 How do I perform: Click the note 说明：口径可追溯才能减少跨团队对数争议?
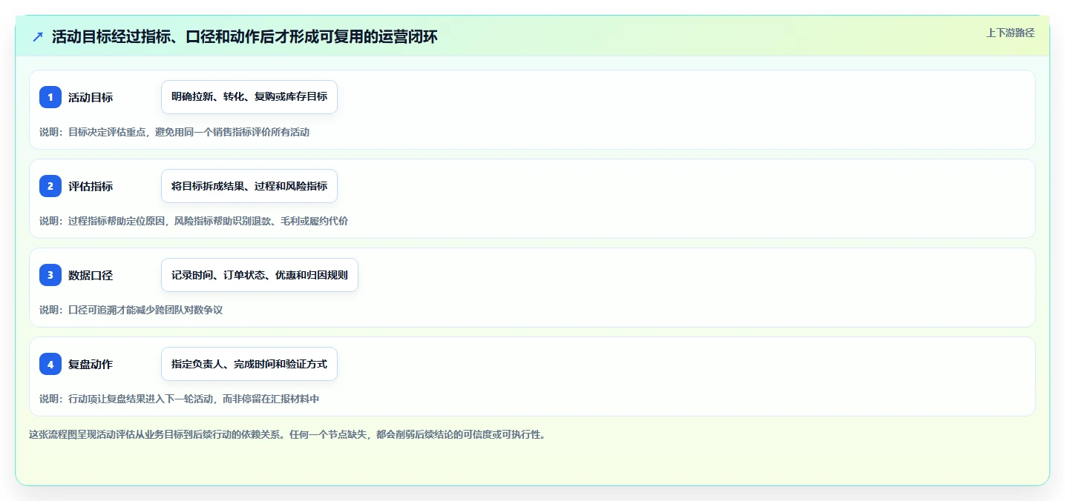(131, 310)
